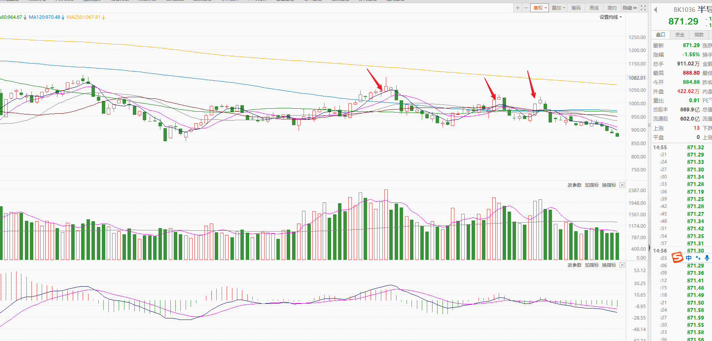
Task: Open the 叠加 overlay dropdown
Action: [x=558, y=8]
